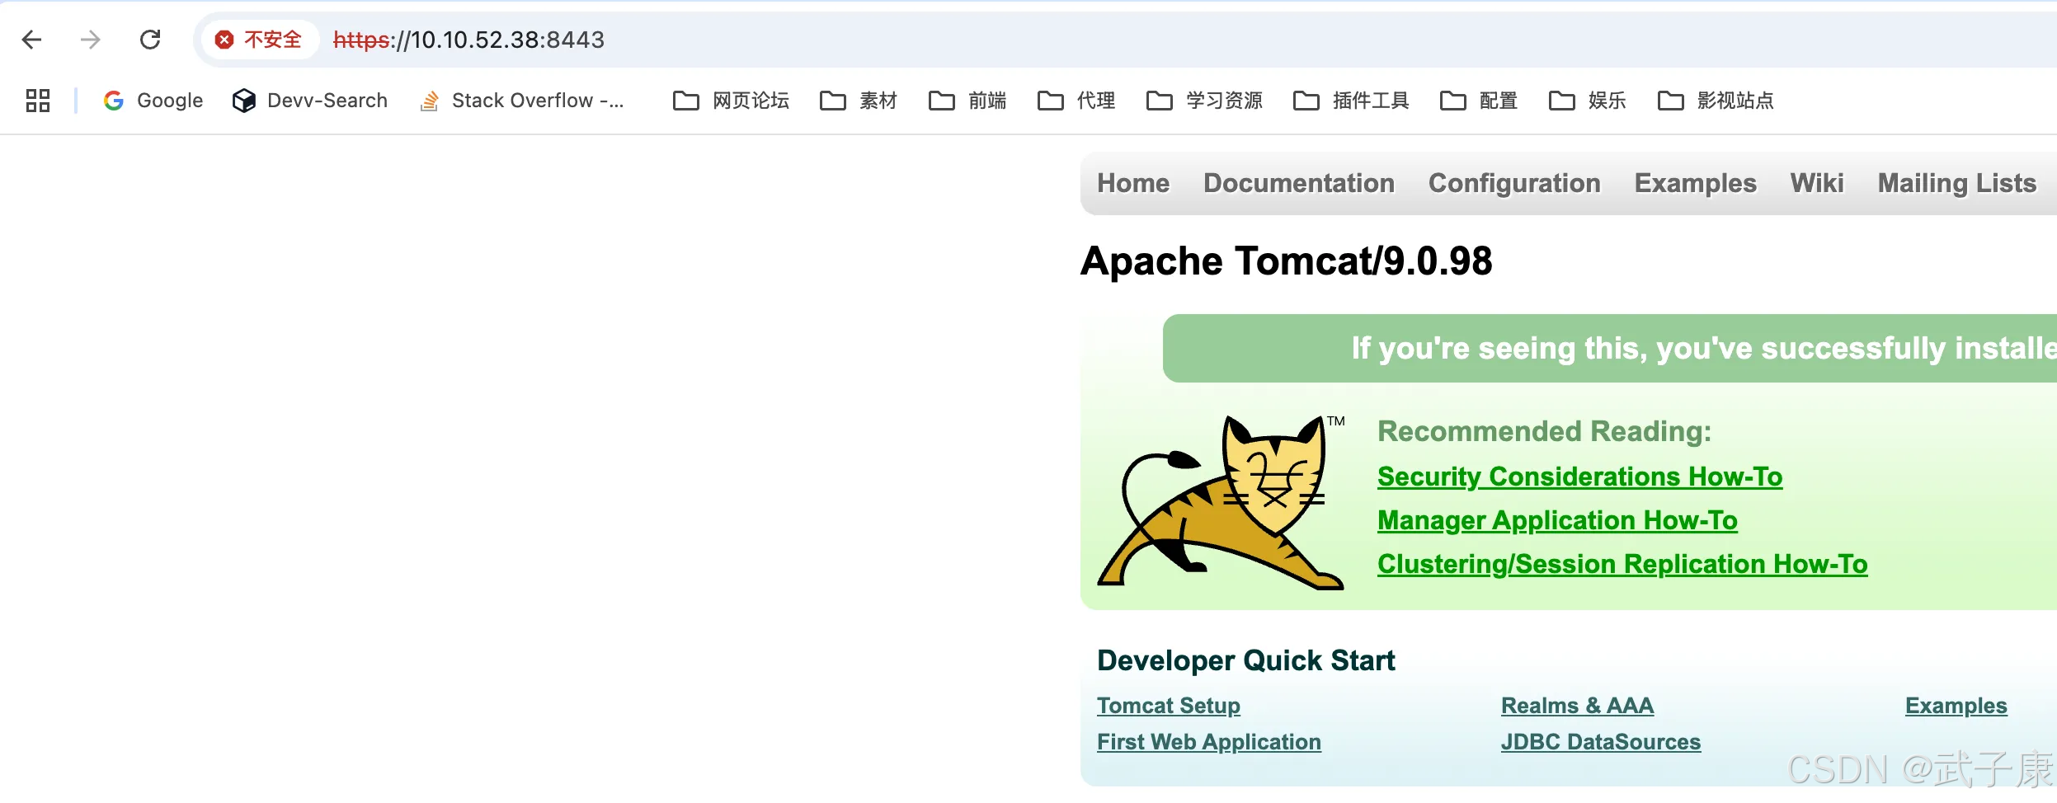Click the Apache Tomcat/9.0.98 heading
Image resolution: width=2057 pixels, height=803 pixels.
[x=1287, y=261]
